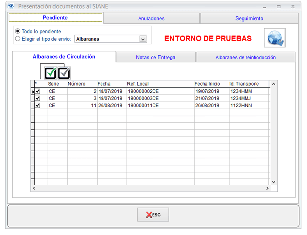Show the Albaranes de reintroducción tab

pos(246,57)
